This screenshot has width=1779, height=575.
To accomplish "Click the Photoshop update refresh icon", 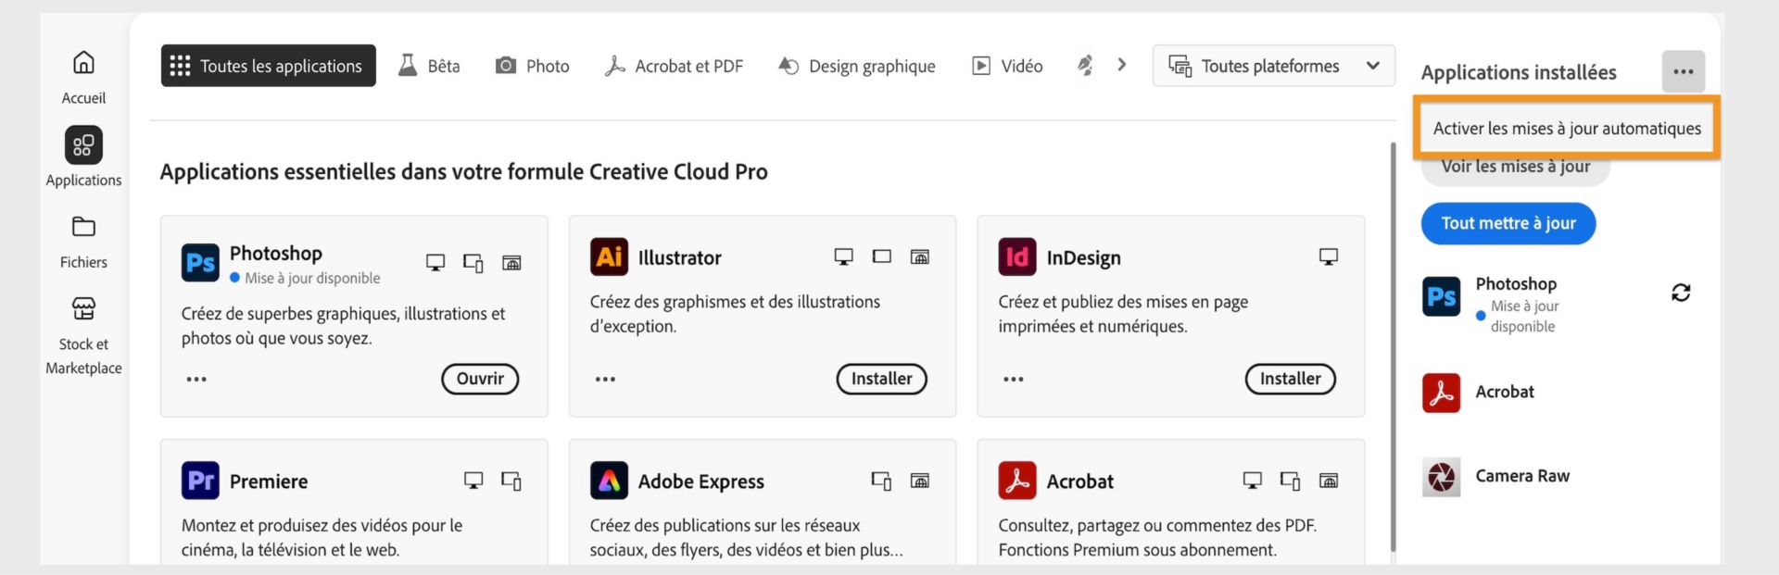I will pos(1681,293).
